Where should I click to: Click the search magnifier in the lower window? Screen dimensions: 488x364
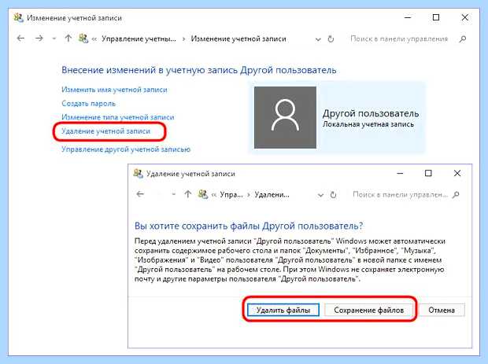point(456,195)
